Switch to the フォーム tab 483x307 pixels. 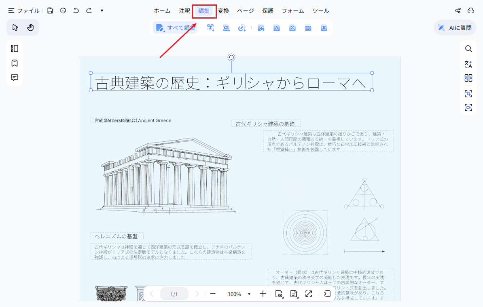(293, 11)
